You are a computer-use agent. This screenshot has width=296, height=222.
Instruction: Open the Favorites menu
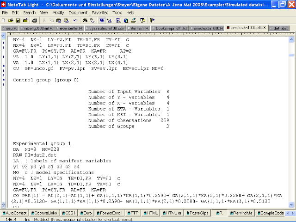point(99,12)
